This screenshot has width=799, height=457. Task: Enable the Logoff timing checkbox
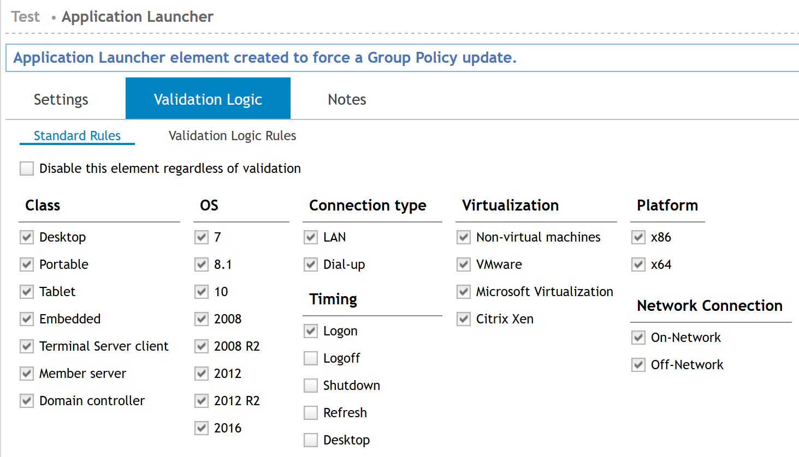310,358
